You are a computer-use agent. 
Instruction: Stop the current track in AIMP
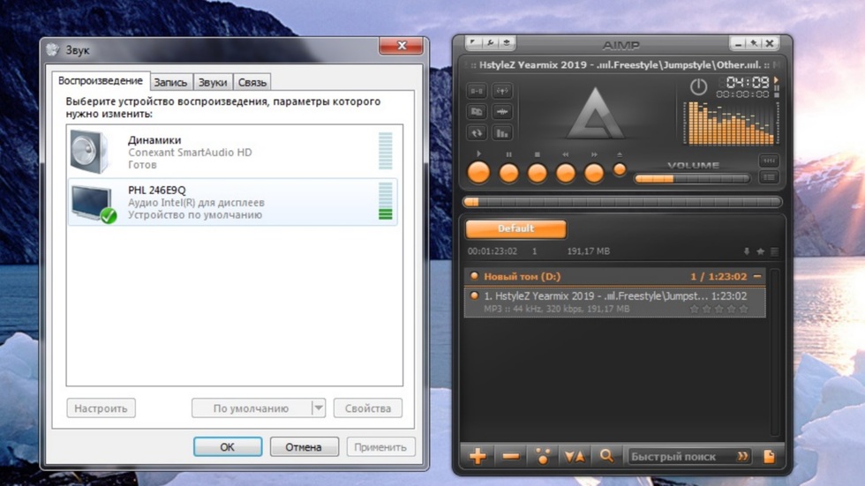pos(537,173)
